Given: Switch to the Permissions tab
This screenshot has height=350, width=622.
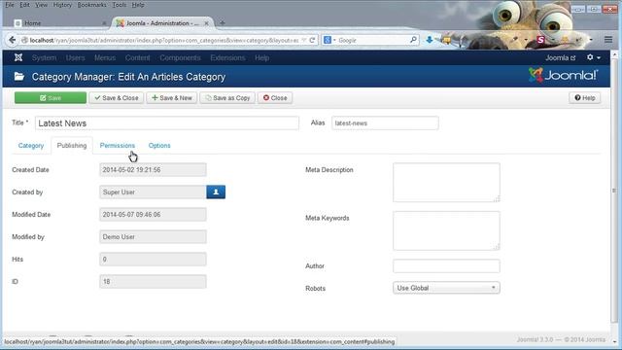Looking at the screenshot, I should pos(117,146).
